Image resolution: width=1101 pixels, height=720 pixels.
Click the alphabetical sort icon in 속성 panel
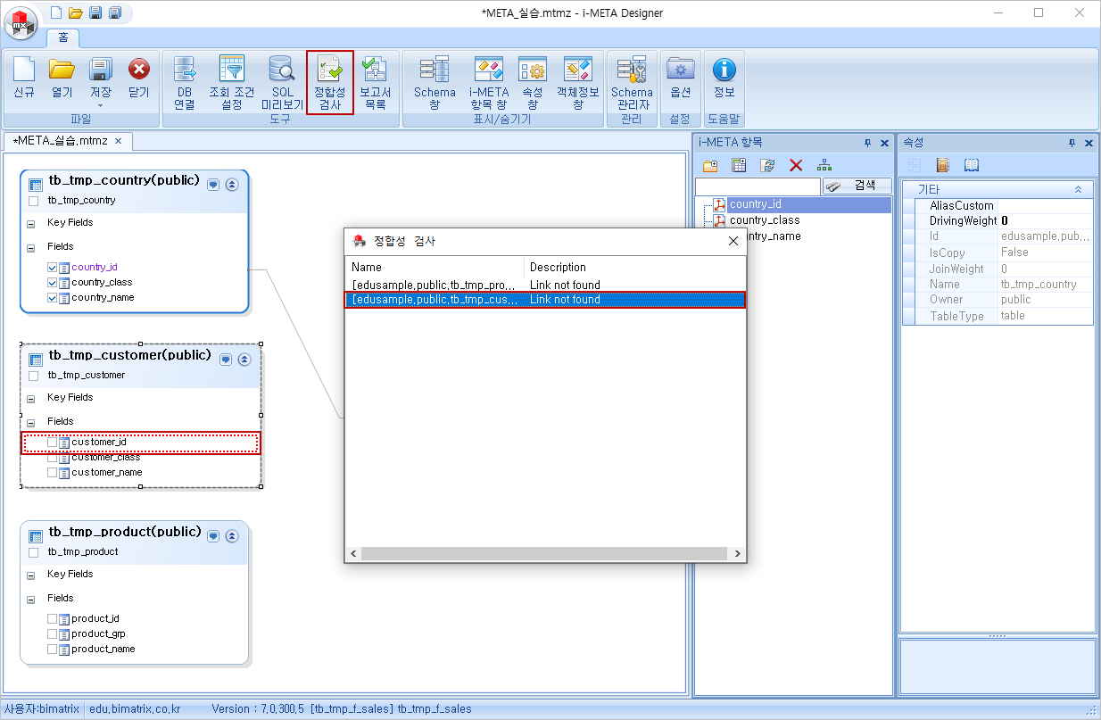pyautogui.click(x=942, y=165)
